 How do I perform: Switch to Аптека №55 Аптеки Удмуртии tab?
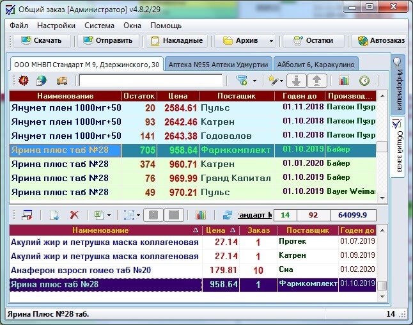218,65
